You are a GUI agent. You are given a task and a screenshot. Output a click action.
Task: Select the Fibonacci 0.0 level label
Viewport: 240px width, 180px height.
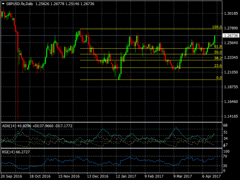click(219, 77)
